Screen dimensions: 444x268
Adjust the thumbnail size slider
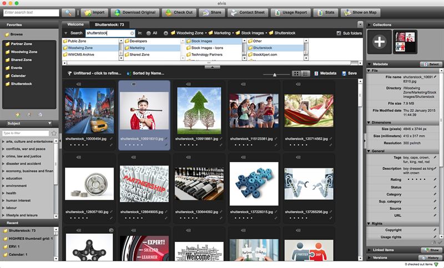click(276, 74)
